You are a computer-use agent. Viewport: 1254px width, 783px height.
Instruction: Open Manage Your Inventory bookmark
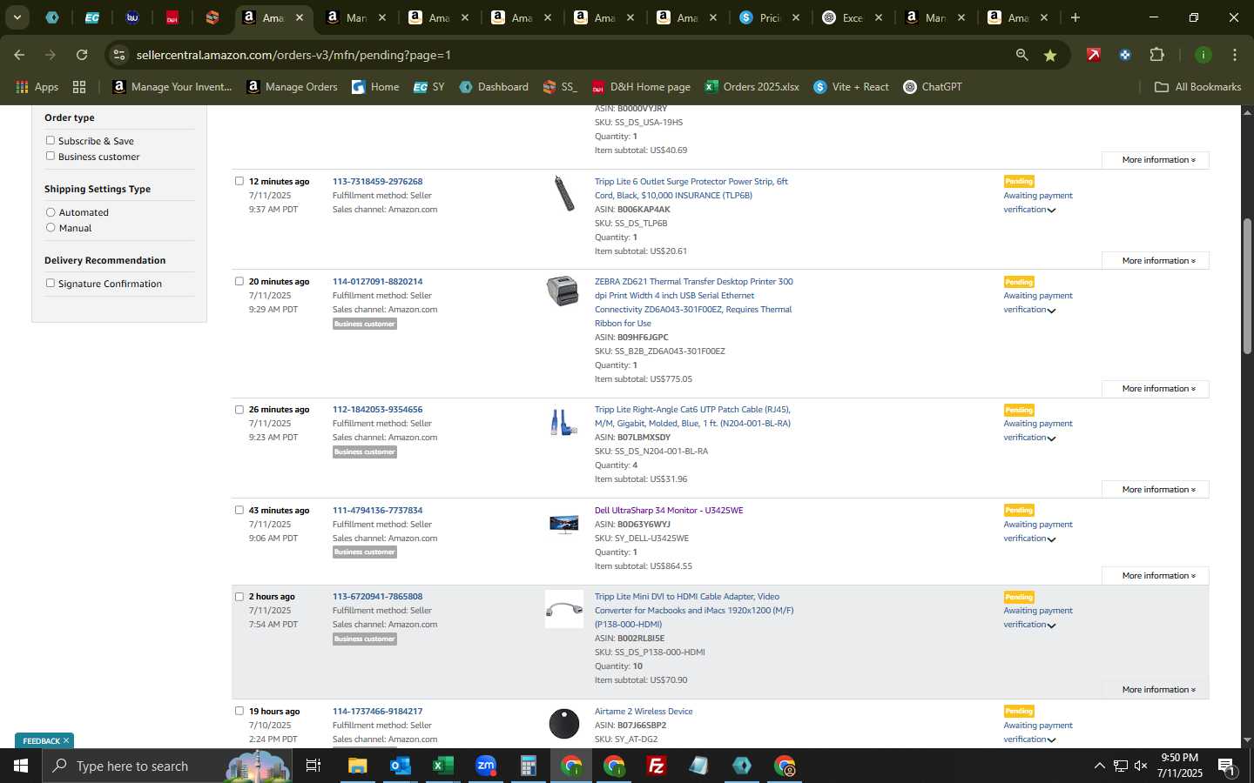(x=172, y=87)
